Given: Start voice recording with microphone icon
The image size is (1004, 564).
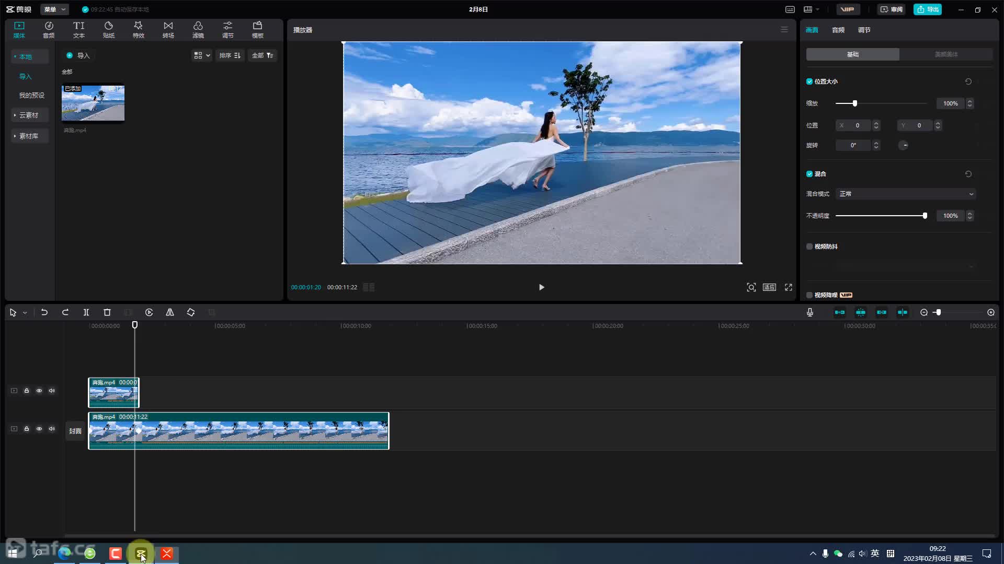Looking at the screenshot, I should point(810,312).
